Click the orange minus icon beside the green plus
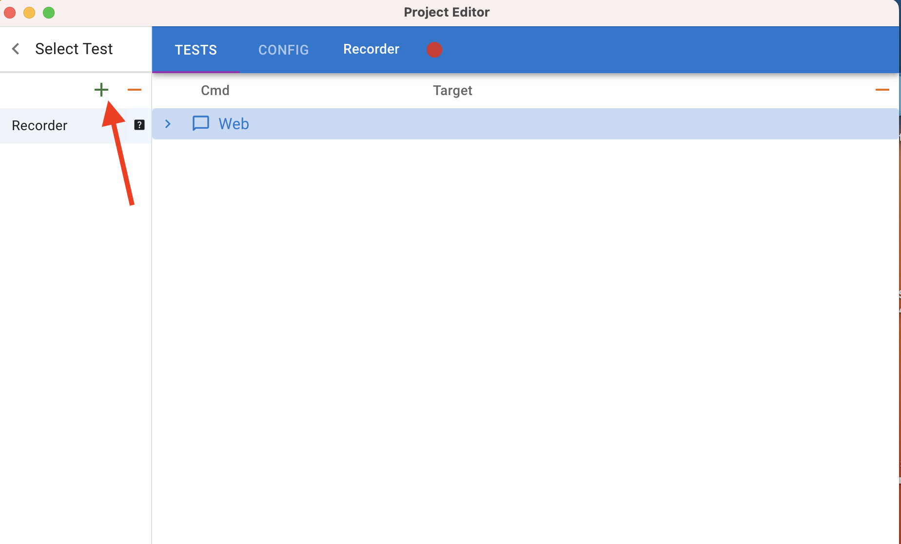This screenshot has height=544, width=901. pos(134,90)
